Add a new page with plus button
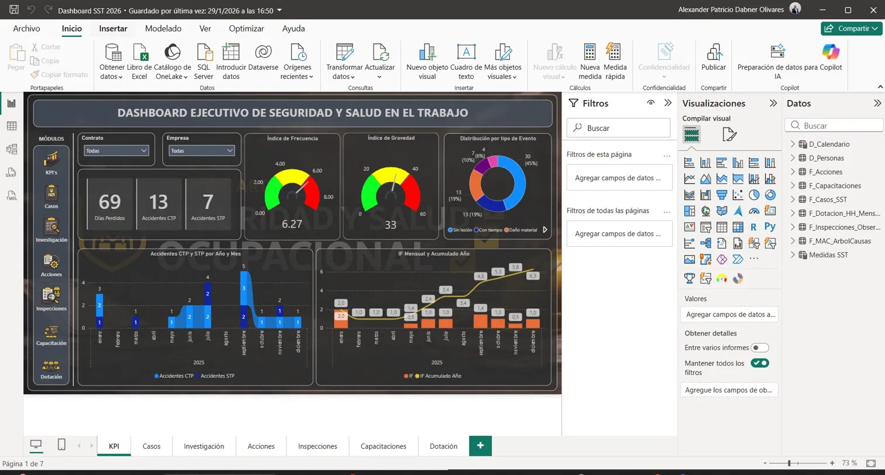 (481, 446)
